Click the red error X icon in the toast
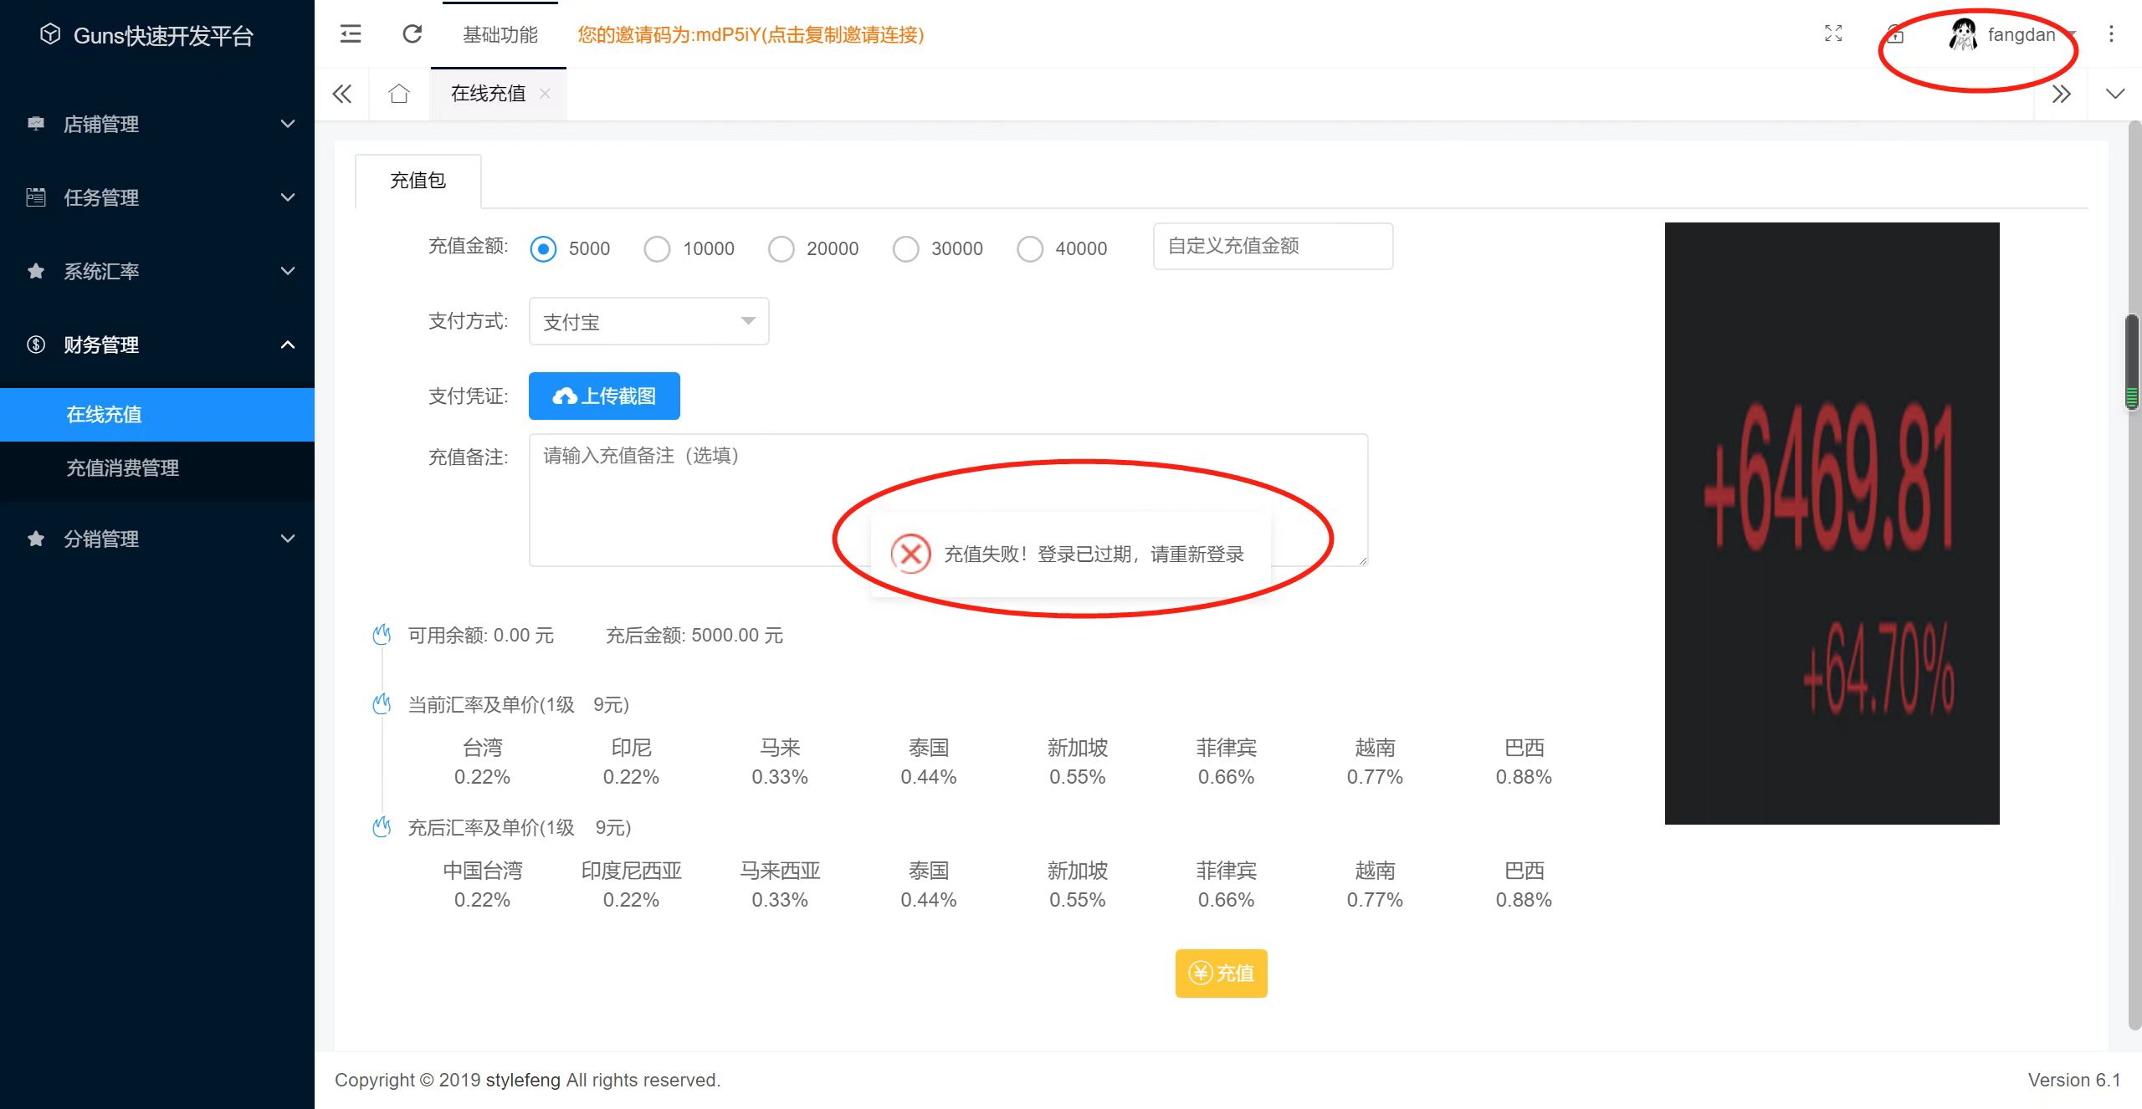 pyautogui.click(x=911, y=554)
